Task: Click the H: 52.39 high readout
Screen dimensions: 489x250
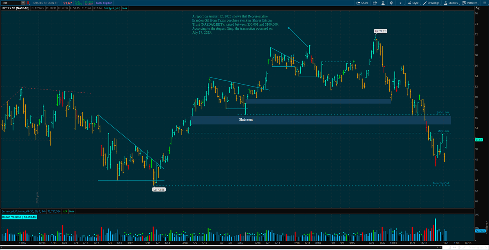Action: coord(63,8)
